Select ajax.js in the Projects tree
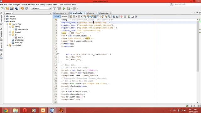The height and width of the screenshot is (113, 201). tap(20, 37)
